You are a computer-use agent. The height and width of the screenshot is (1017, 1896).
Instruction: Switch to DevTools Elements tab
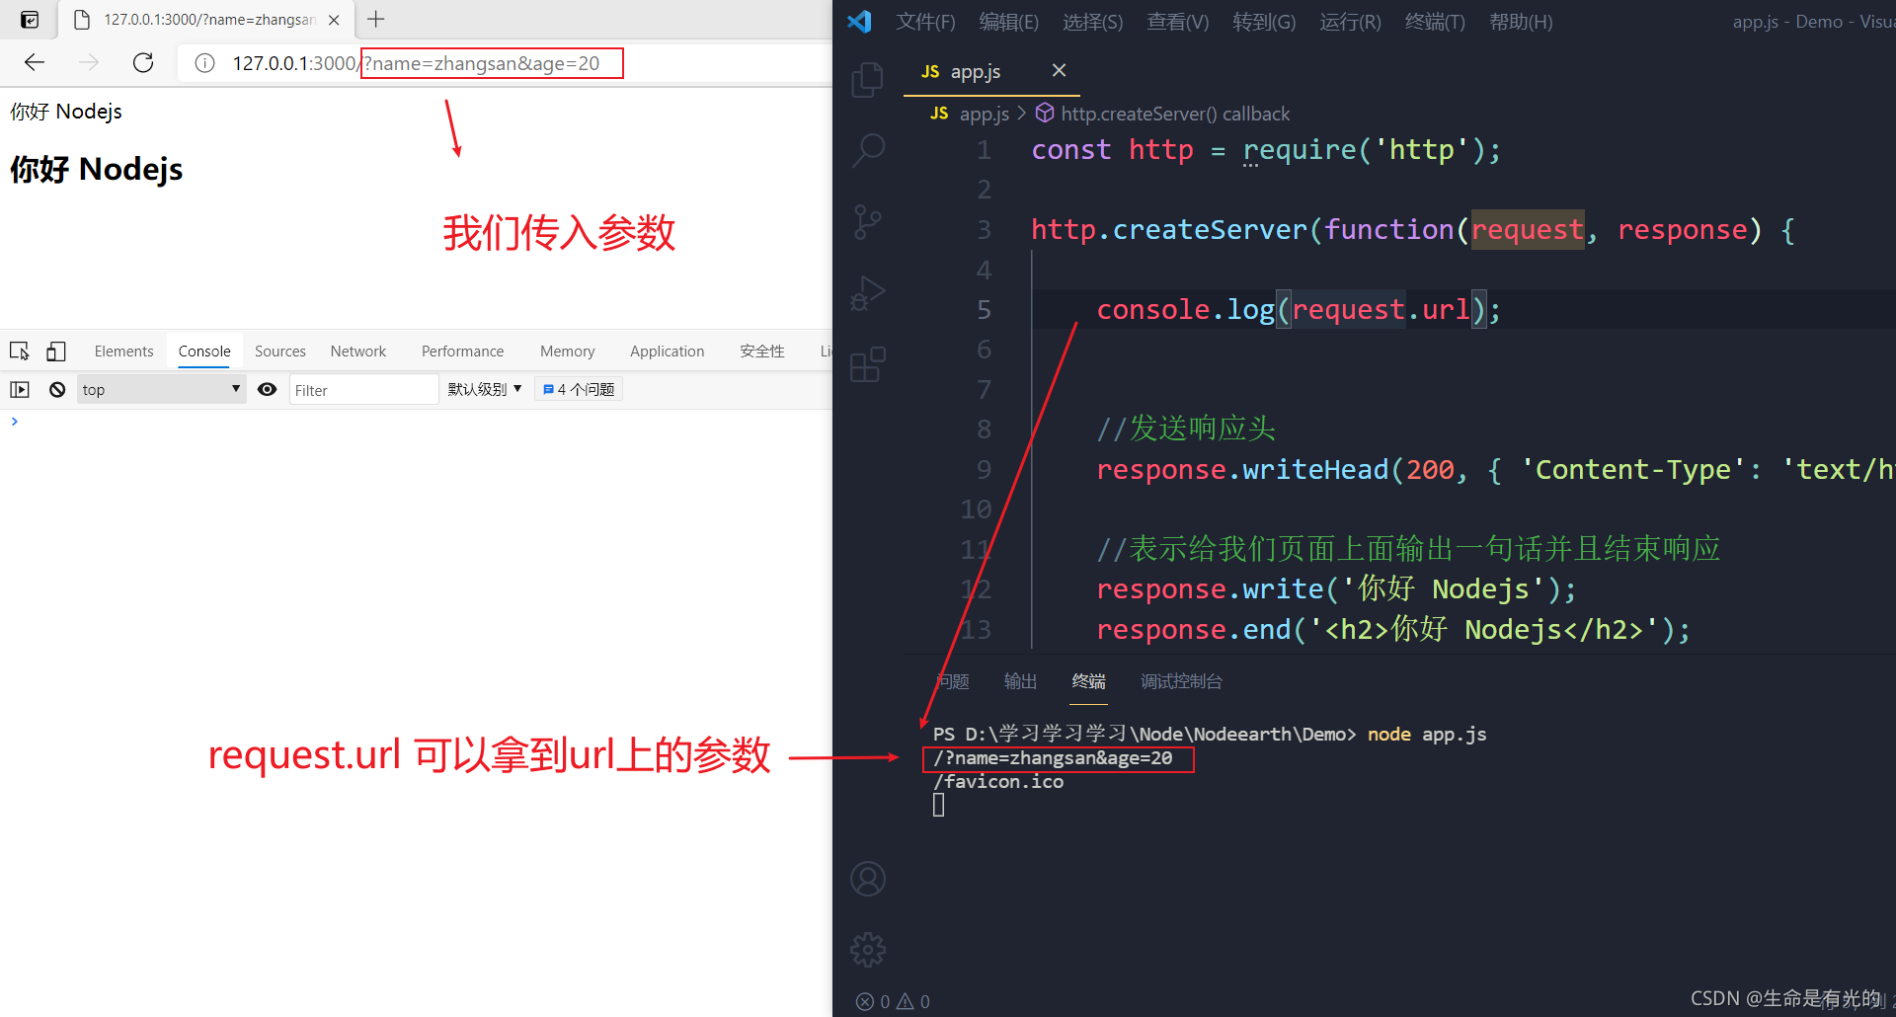[x=123, y=352]
